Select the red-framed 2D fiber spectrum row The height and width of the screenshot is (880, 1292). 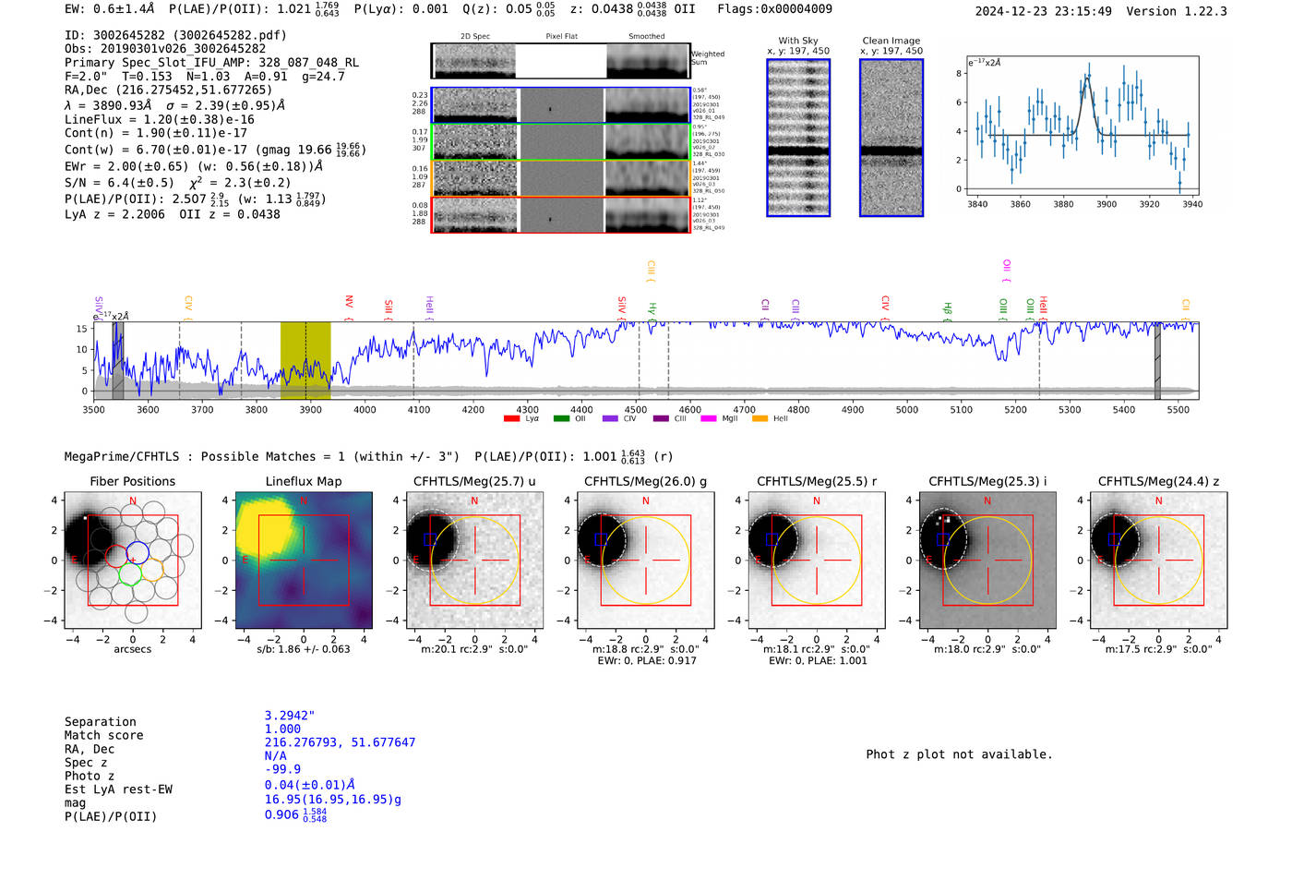[560, 215]
